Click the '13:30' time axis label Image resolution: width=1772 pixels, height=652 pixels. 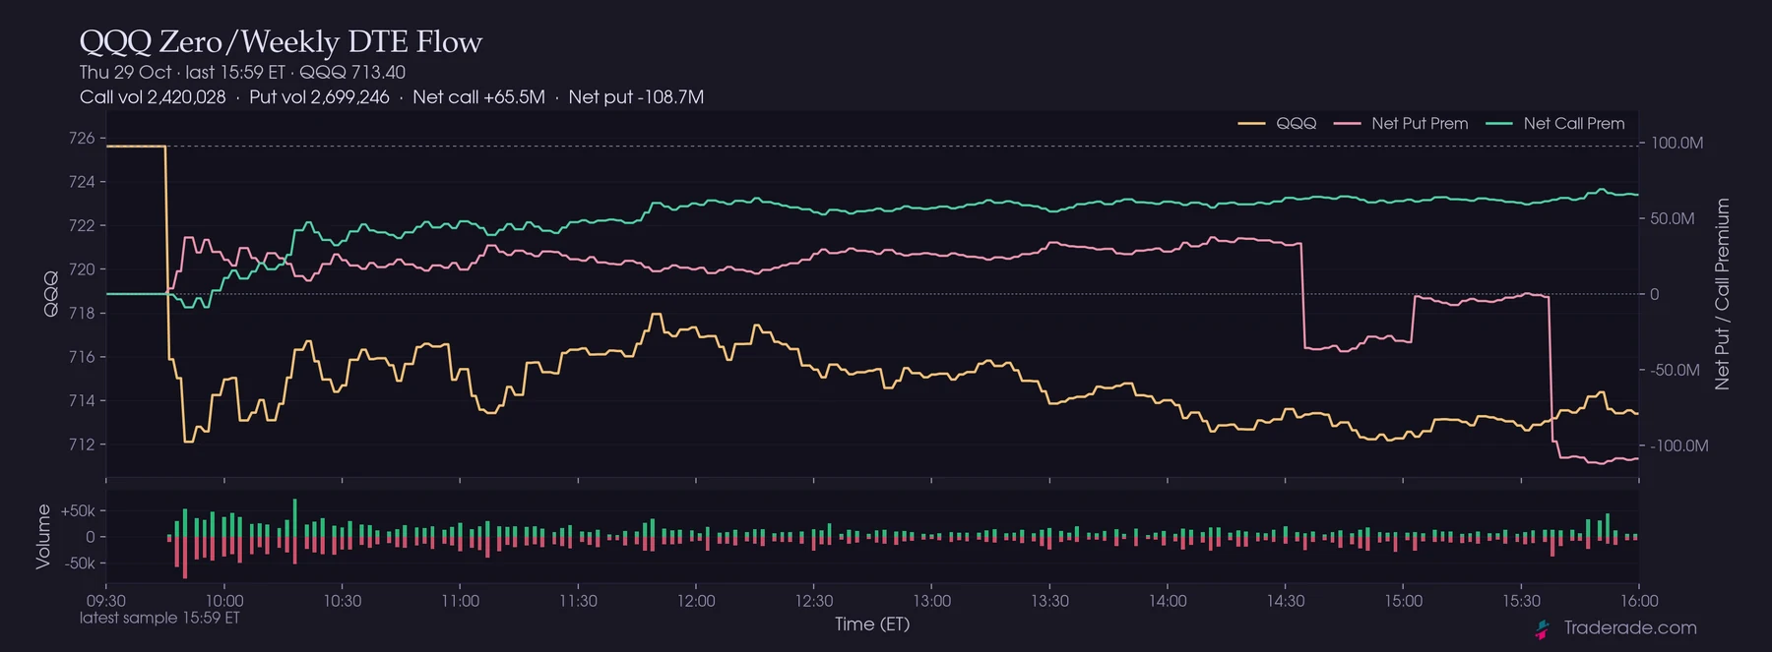pyautogui.click(x=1049, y=601)
